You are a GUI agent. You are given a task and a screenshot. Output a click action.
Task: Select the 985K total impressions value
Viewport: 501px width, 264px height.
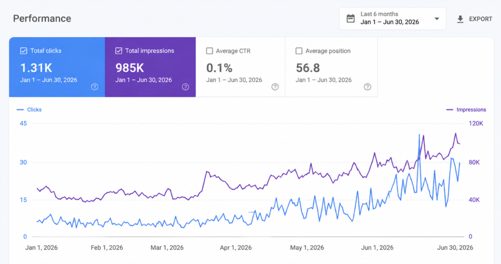tap(130, 68)
